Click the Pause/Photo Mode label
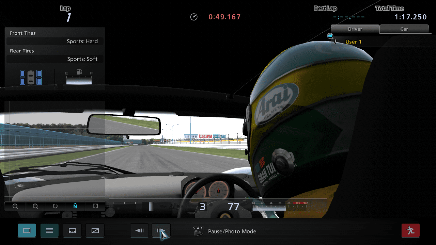This screenshot has width=436, height=245. (x=232, y=231)
